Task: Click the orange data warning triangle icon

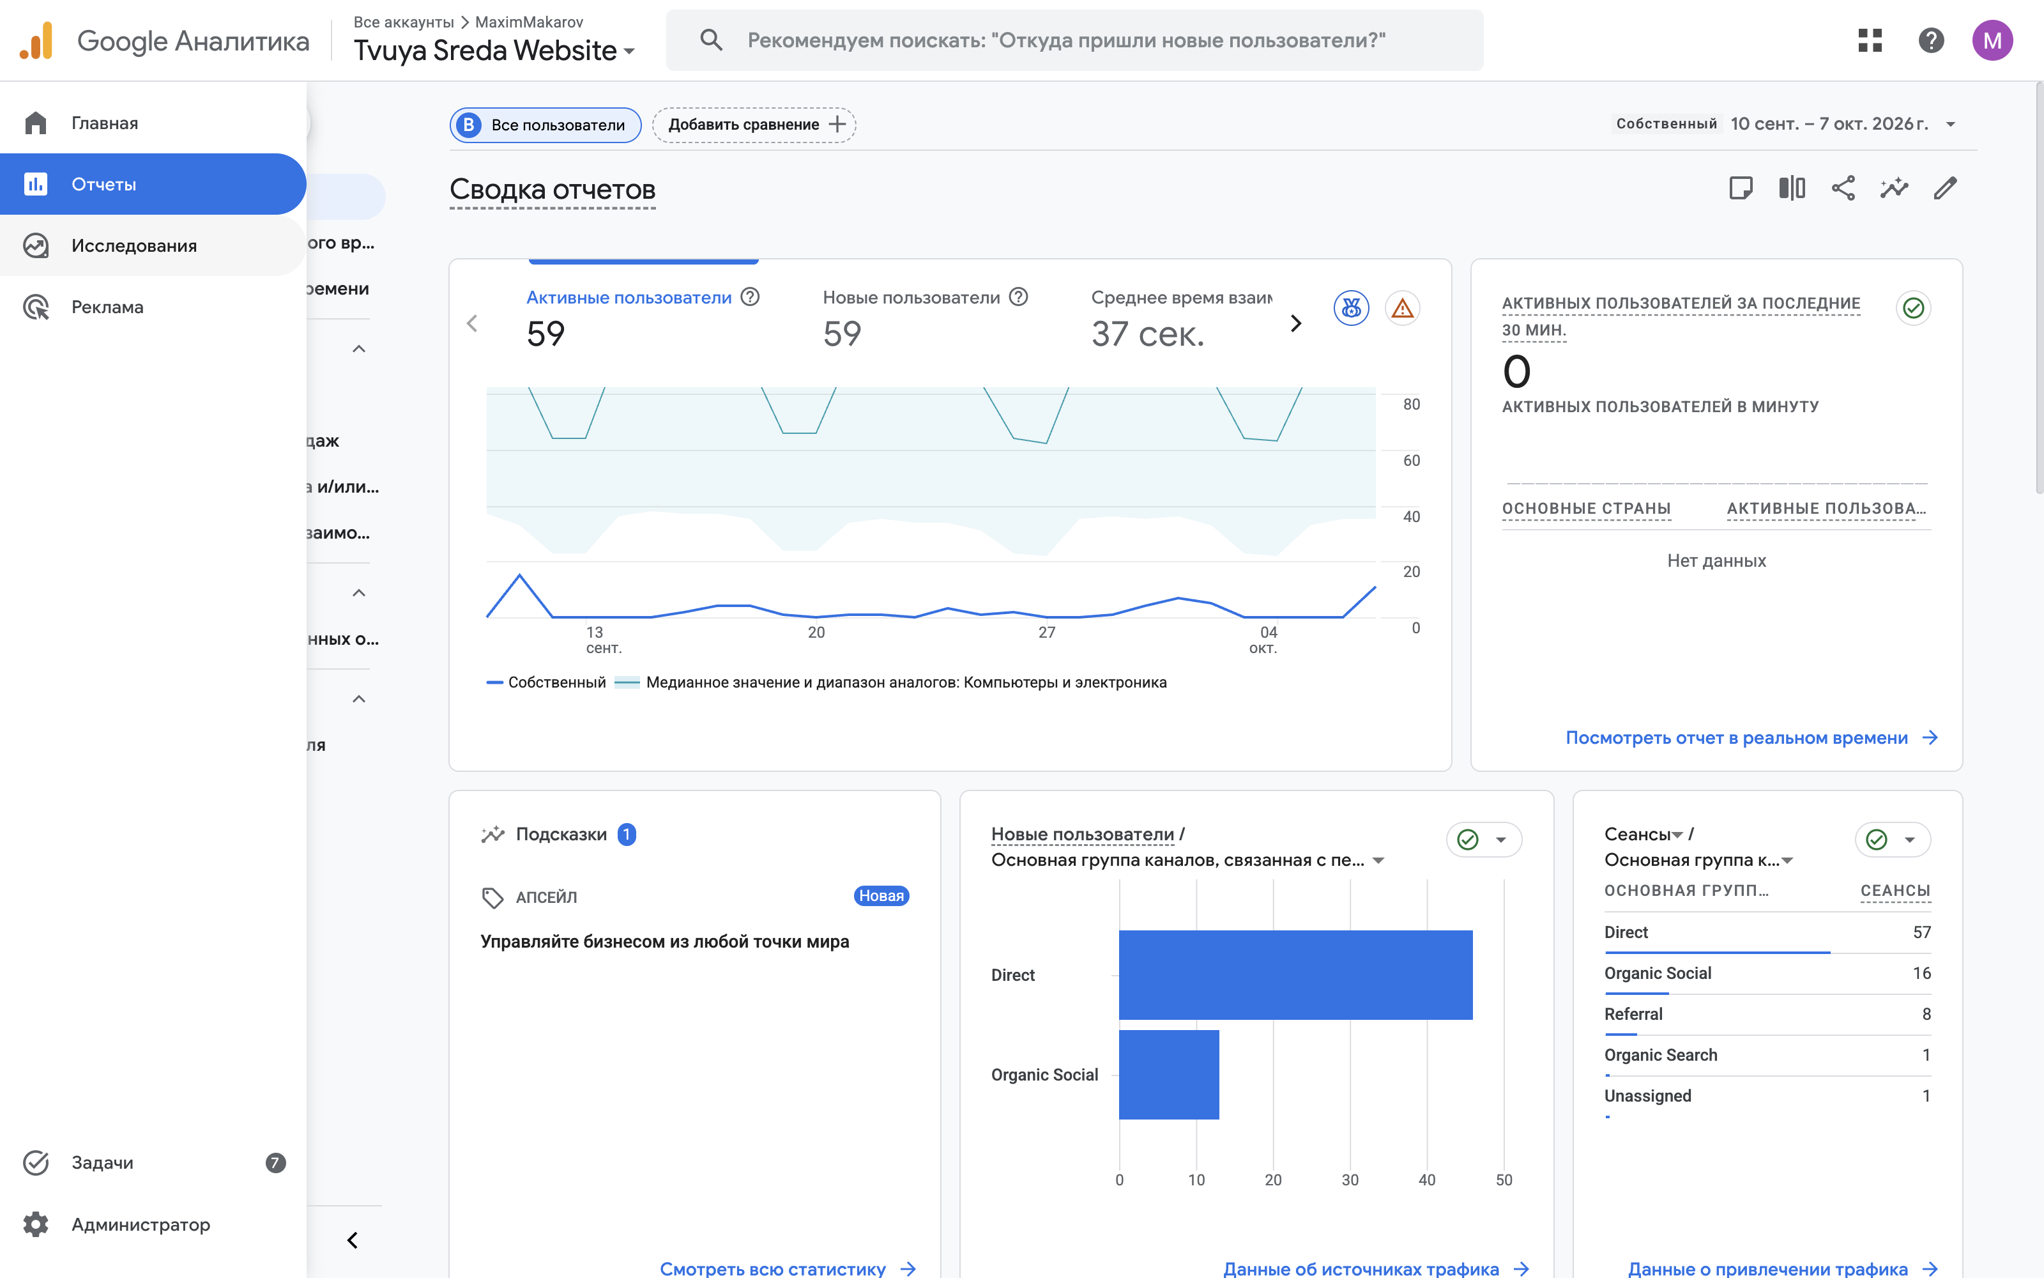Action: point(1402,307)
